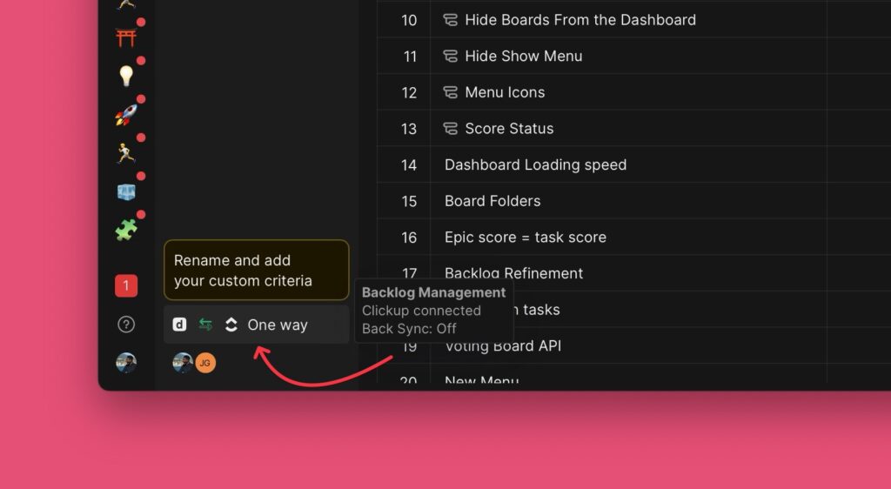Image resolution: width=891 pixels, height=489 pixels.
Task: Open the ice cube board in sidebar
Action: [x=126, y=192]
